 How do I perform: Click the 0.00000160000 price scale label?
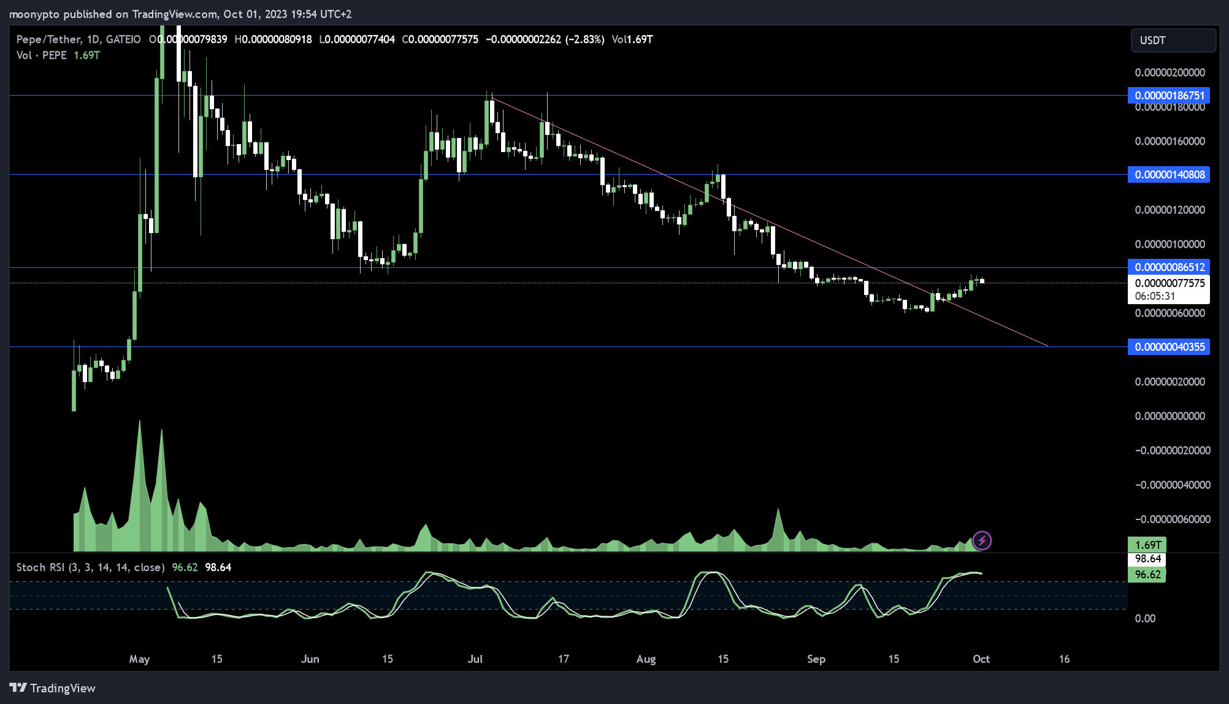coord(1170,141)
